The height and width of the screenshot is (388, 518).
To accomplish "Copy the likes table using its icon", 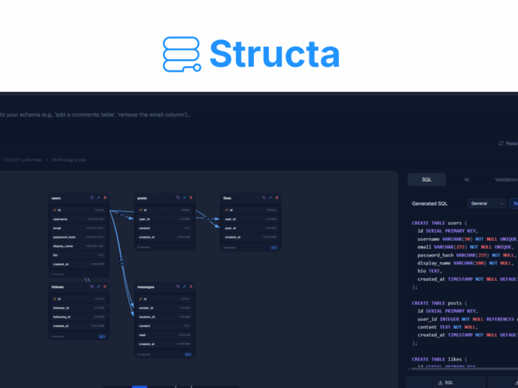I will tap(263, 198).
